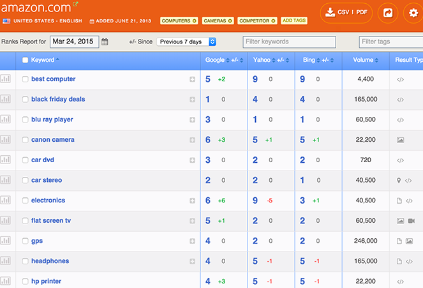Toggle the select-all Keyword checkbox

[25, 60]
